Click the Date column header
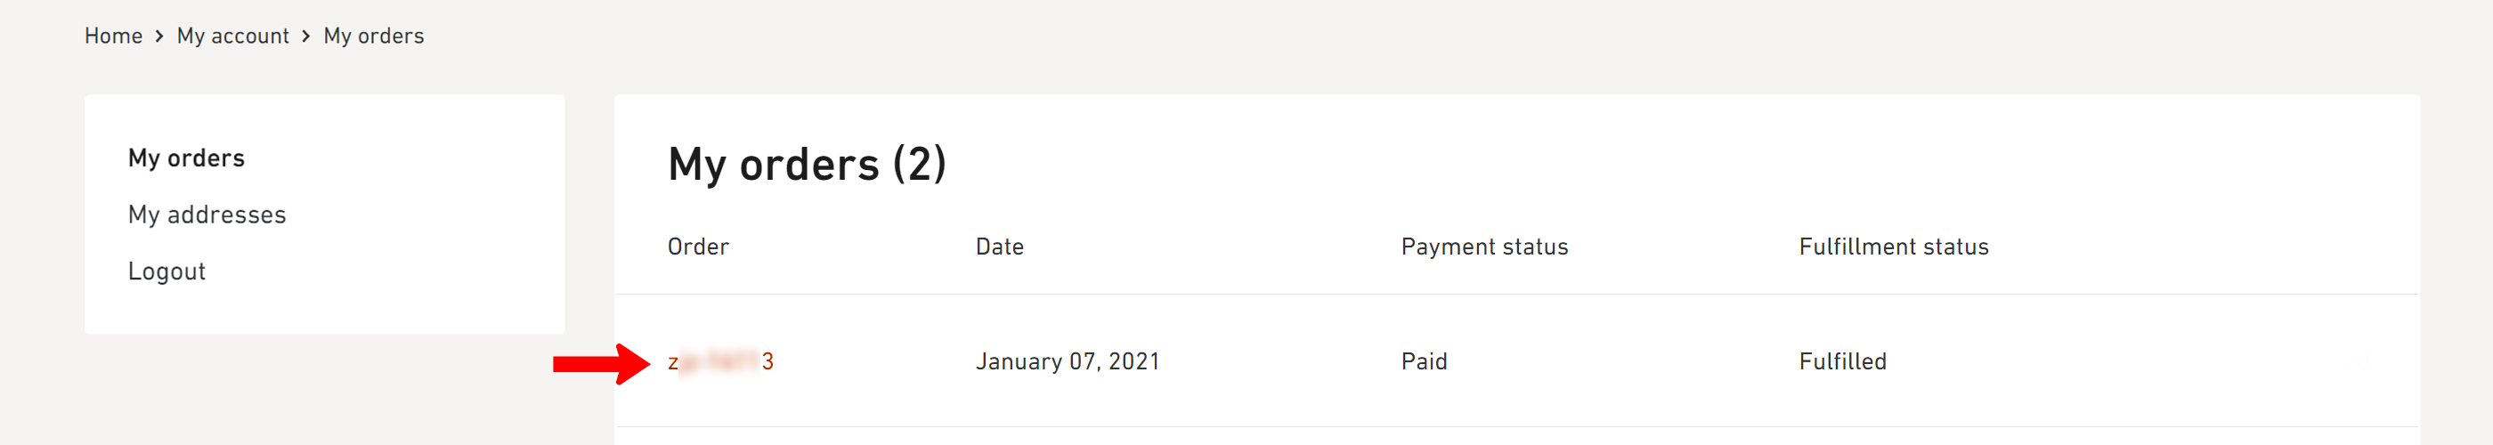The image size is (2493, 445). 999,247
